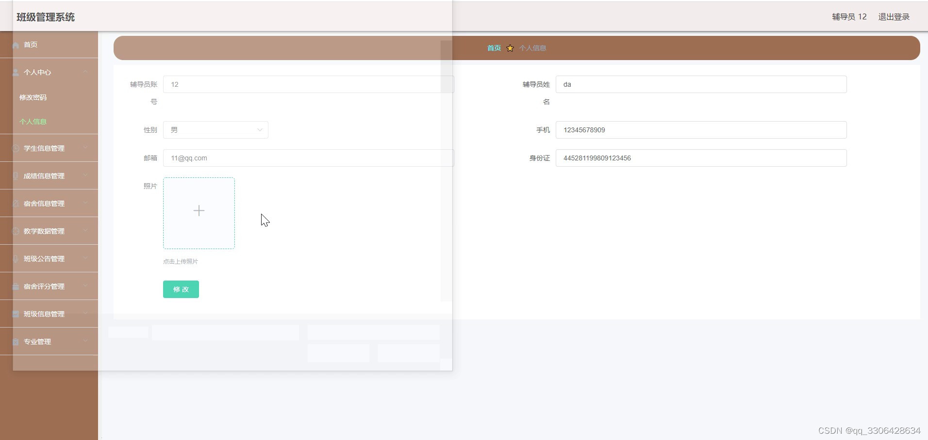Open 宿舍评分管理 menu item

tap(49, 286)
